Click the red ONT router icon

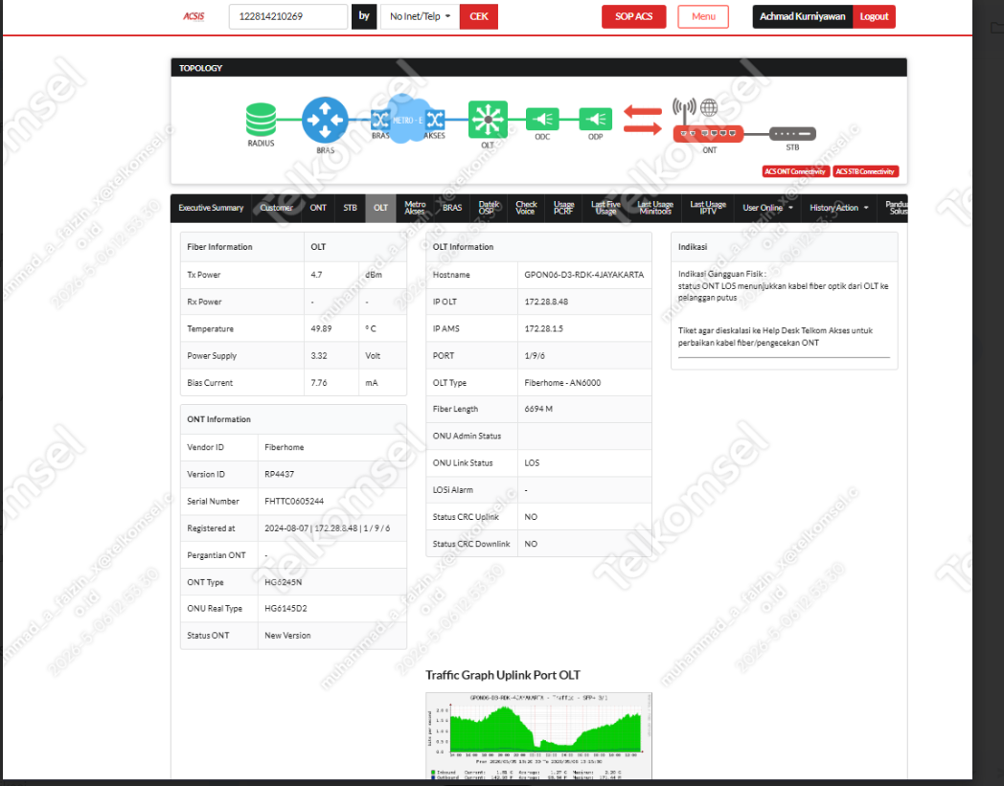click(x=708, y=133)
